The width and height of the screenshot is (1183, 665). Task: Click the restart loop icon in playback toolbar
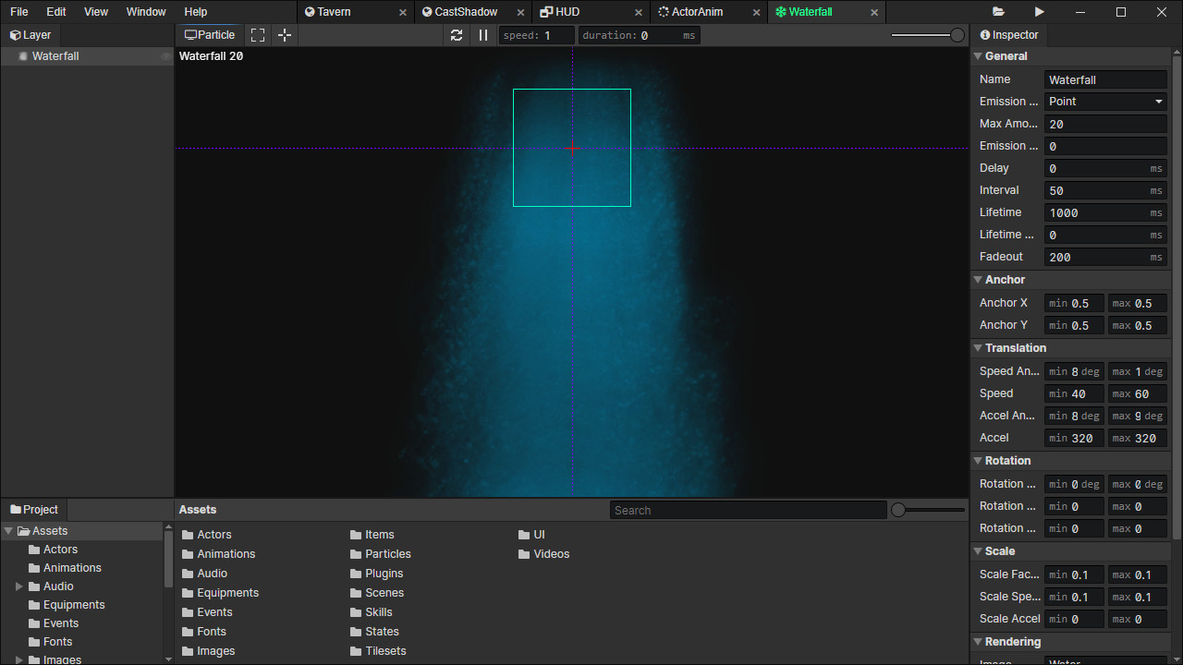coord(457,34)
